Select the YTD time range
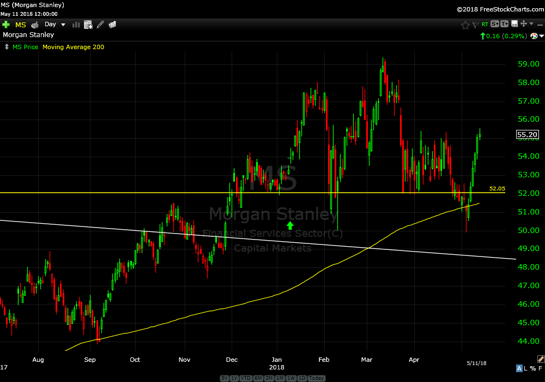The width and height of the screenshot is (545, 382). click(x=246, y=378)
